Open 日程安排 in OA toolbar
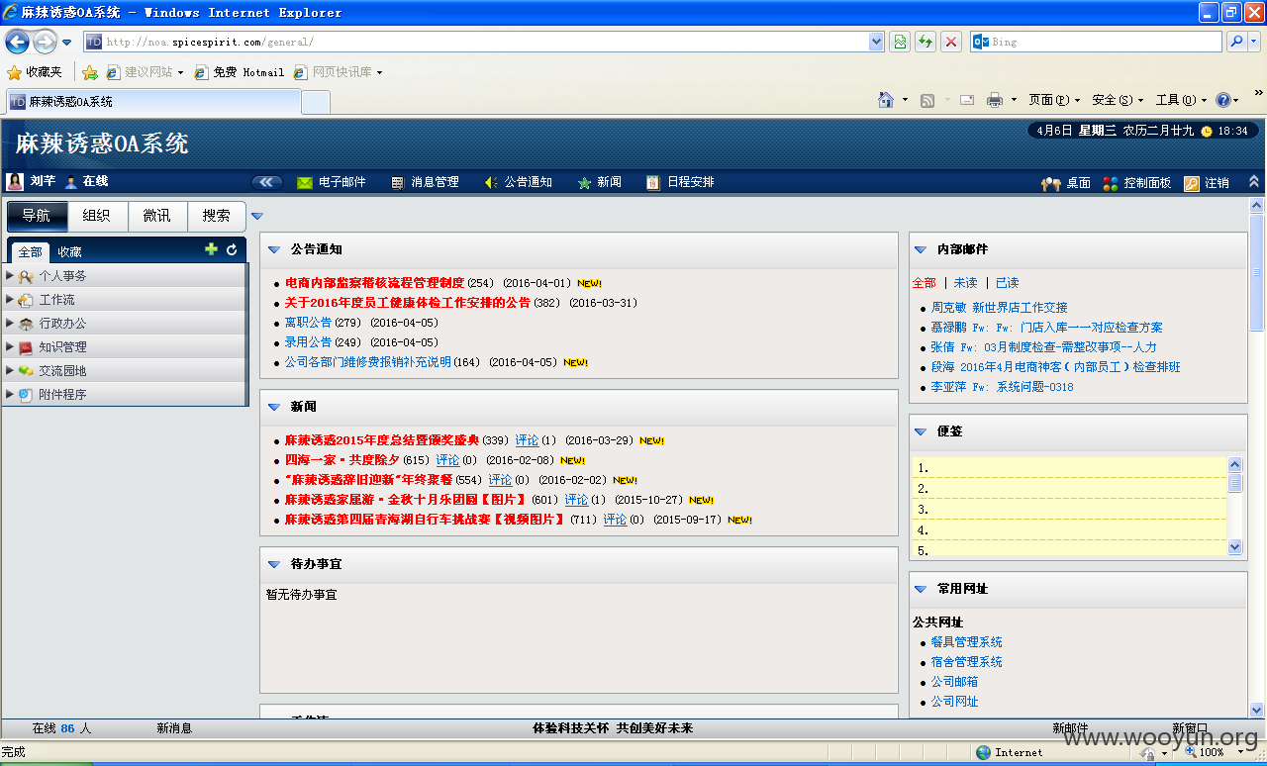This screenshot has height=766, width=1267. click(680, 182)
